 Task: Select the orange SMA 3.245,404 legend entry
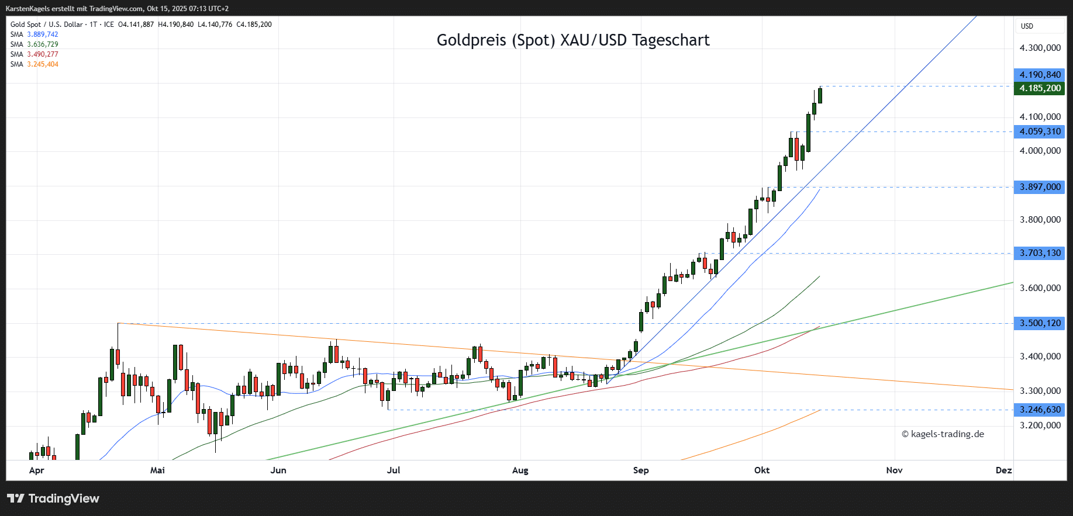pos(34,64)
